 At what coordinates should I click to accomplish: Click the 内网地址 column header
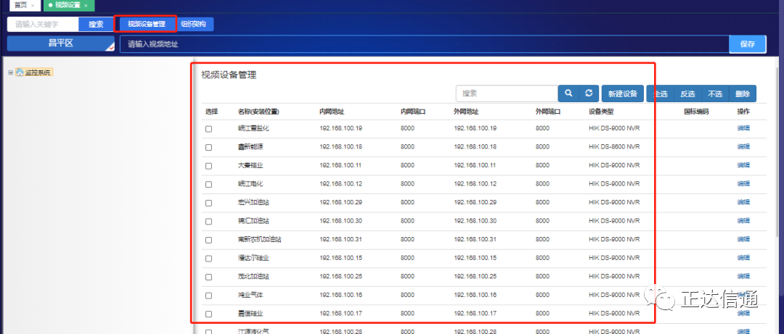coord(332,112)
